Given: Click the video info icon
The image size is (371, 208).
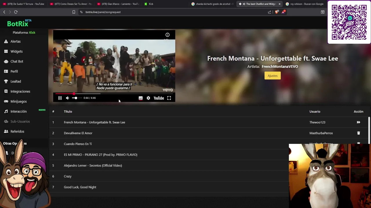Looking at the screenshot, I should pos(168,35).
